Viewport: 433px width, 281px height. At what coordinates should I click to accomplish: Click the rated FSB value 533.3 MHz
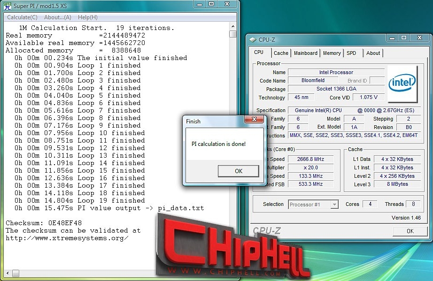click(311, 184)
